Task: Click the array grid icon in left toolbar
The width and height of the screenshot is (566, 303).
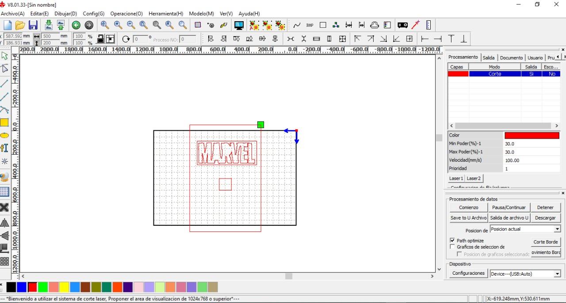Action: pyautogui.click(x=4, y=261)
